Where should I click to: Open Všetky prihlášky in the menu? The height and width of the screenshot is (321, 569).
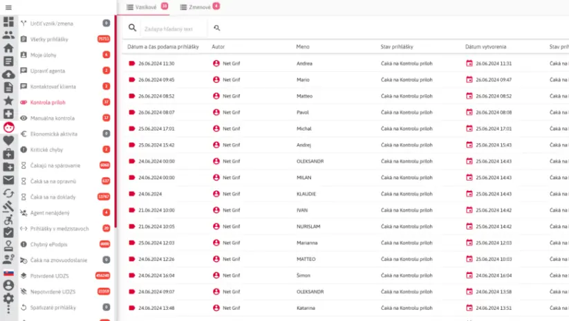(49, 39)
